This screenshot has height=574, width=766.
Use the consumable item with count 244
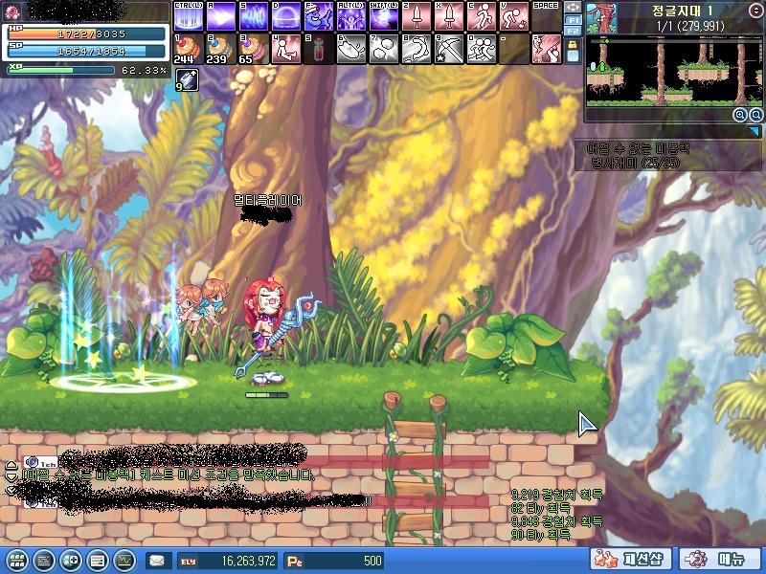tap(189, 48)
